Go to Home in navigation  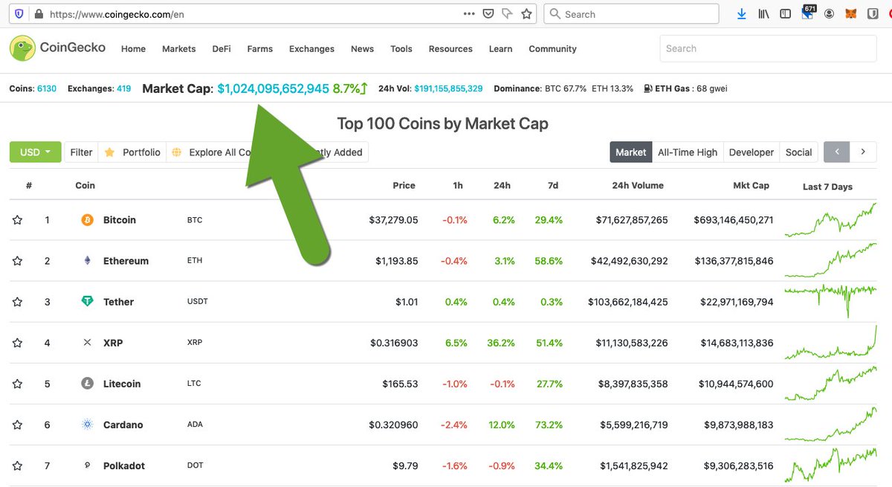[x=134, y=49]
